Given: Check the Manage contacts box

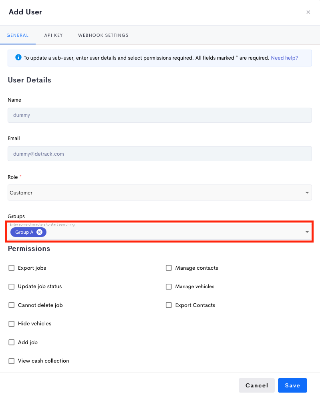Looking at the screenshot, I should (x=169, y=268).
